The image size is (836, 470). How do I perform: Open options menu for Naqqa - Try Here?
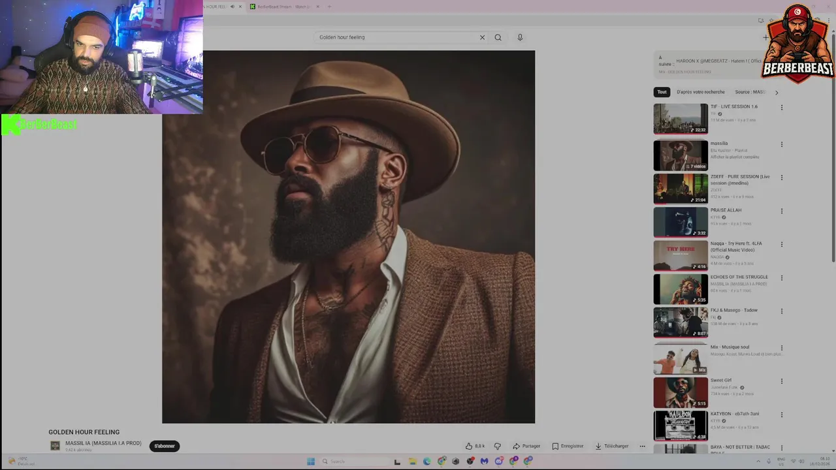coord(781,245)
